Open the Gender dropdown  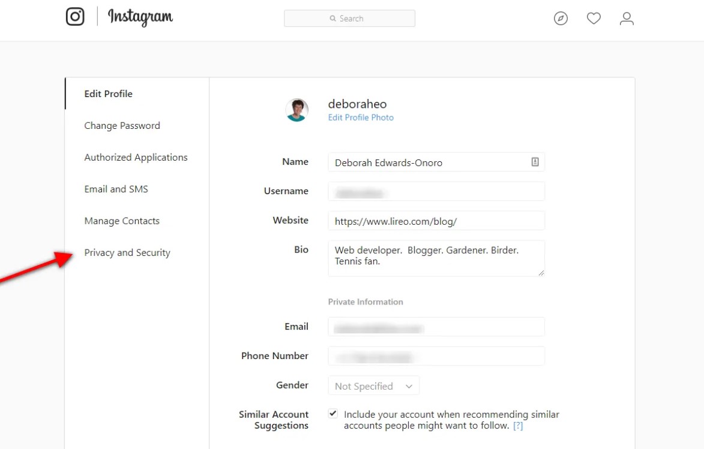tap(373, 385)
